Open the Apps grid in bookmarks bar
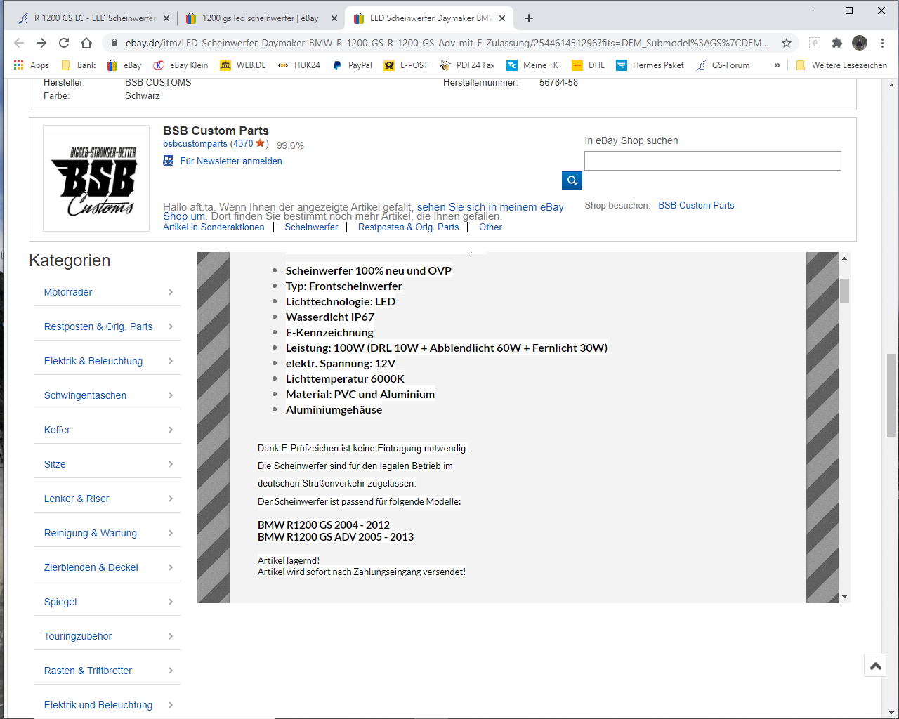Viewport: 899px width, 719px height. tap(31, 65)
